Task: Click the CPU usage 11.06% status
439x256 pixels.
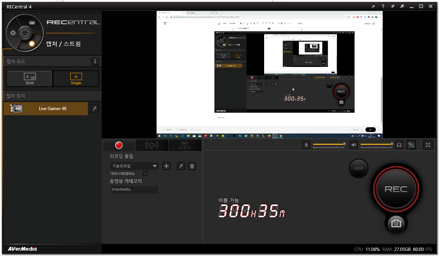Action: tap(367, 249)
